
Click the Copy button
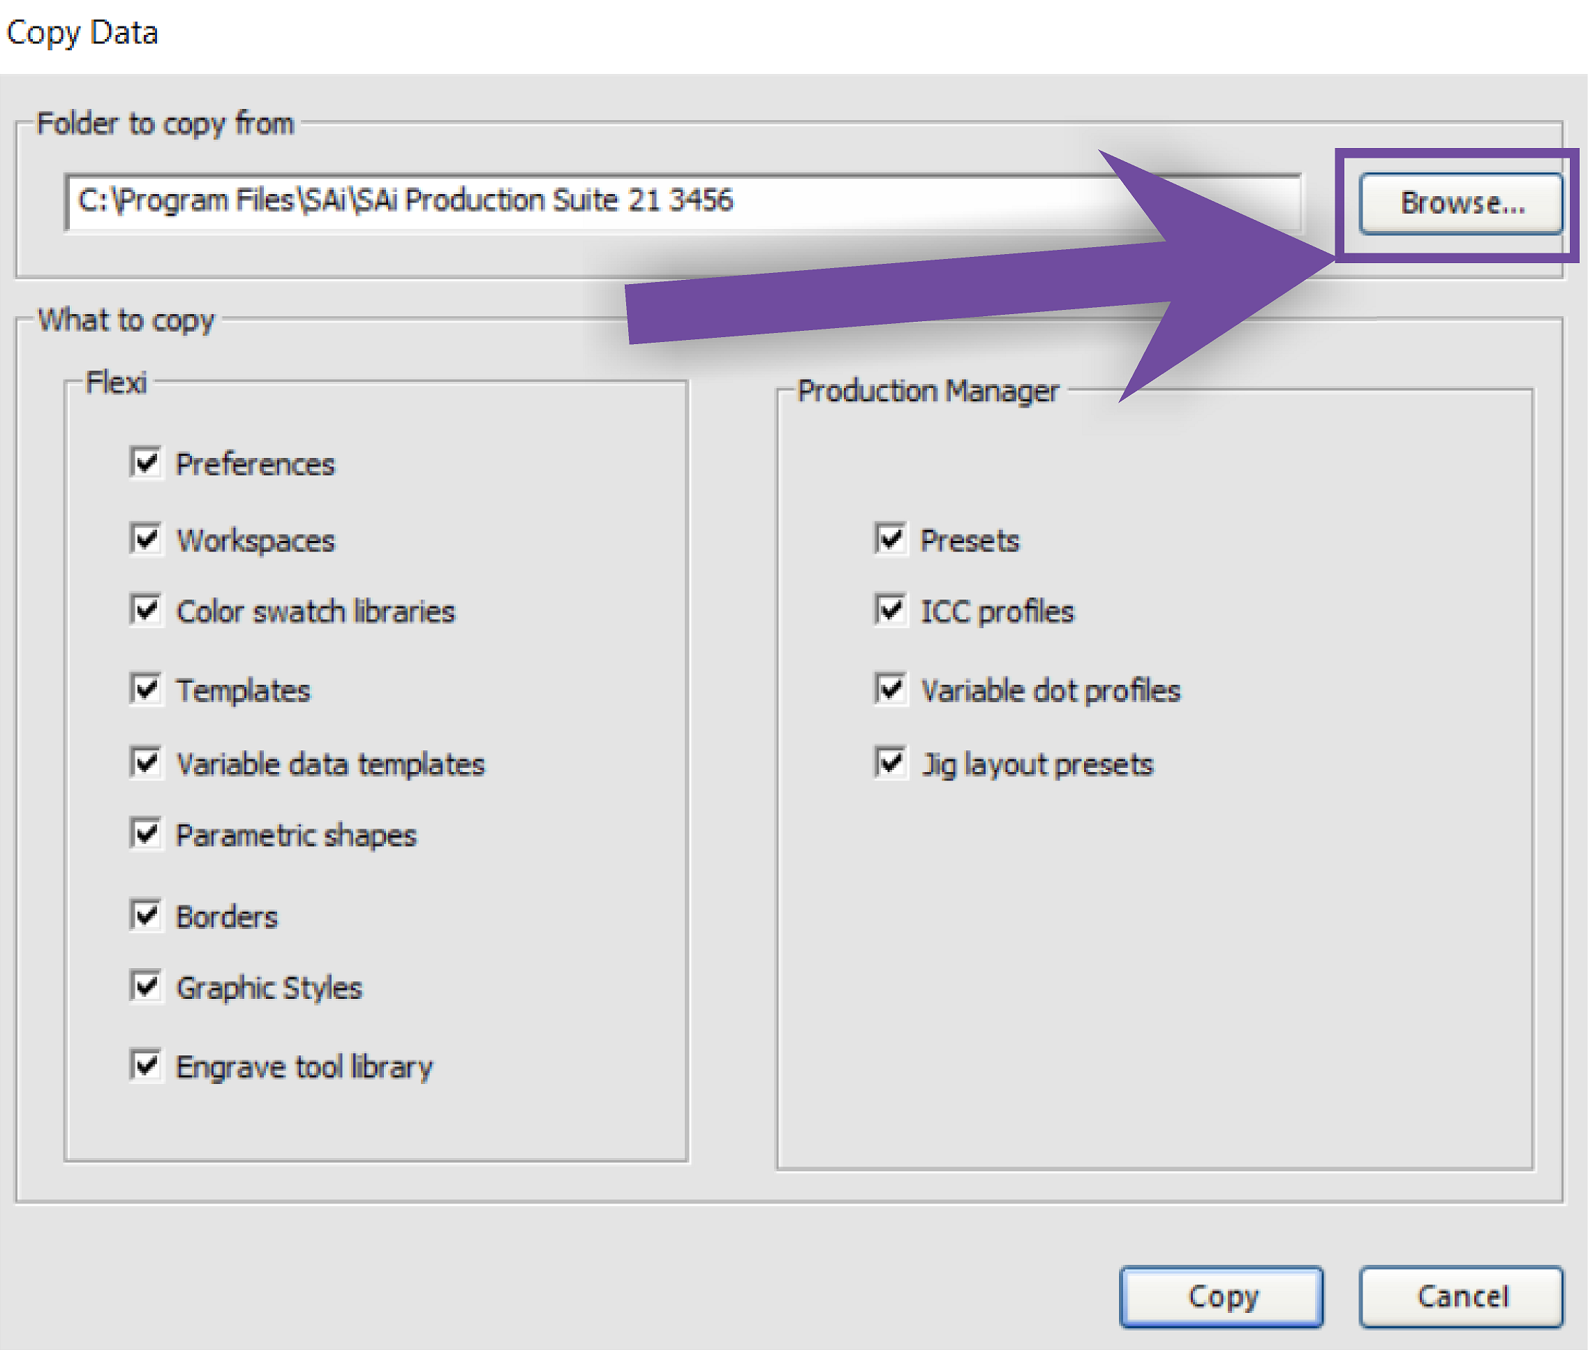click(x=1222, y=1296)
